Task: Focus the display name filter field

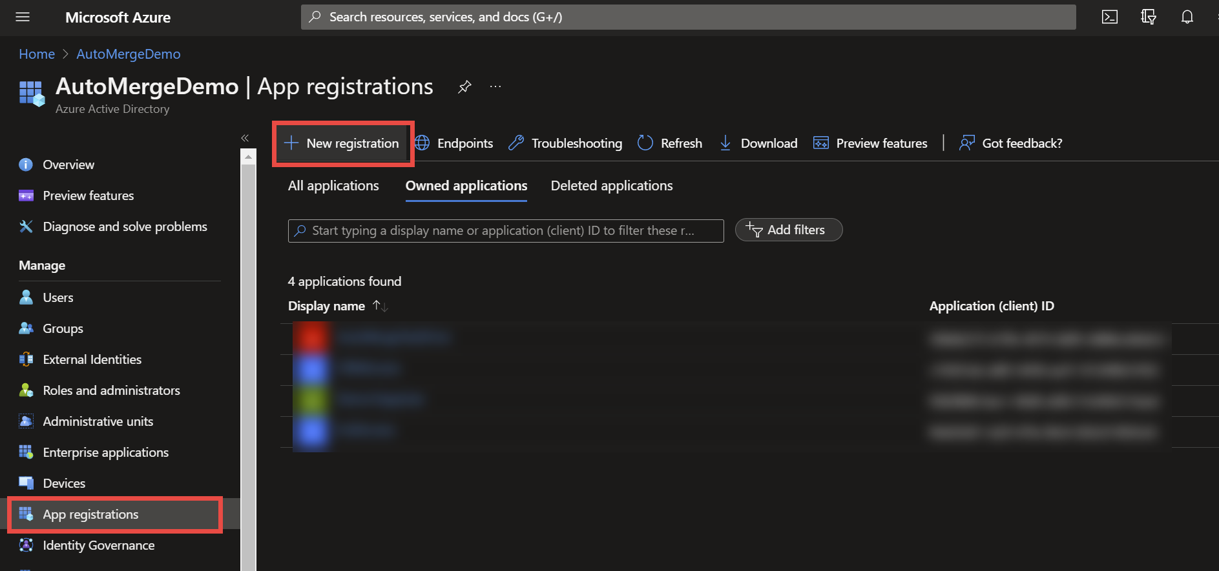Action: pyautogui.click(x=506, y=231)
